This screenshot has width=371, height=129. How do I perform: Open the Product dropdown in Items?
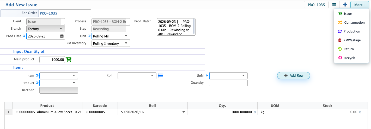point(59,83)
